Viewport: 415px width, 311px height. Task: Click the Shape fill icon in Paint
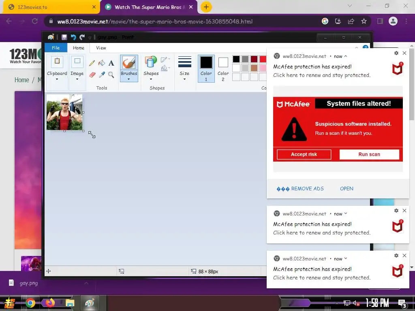[x=165, y=68]
